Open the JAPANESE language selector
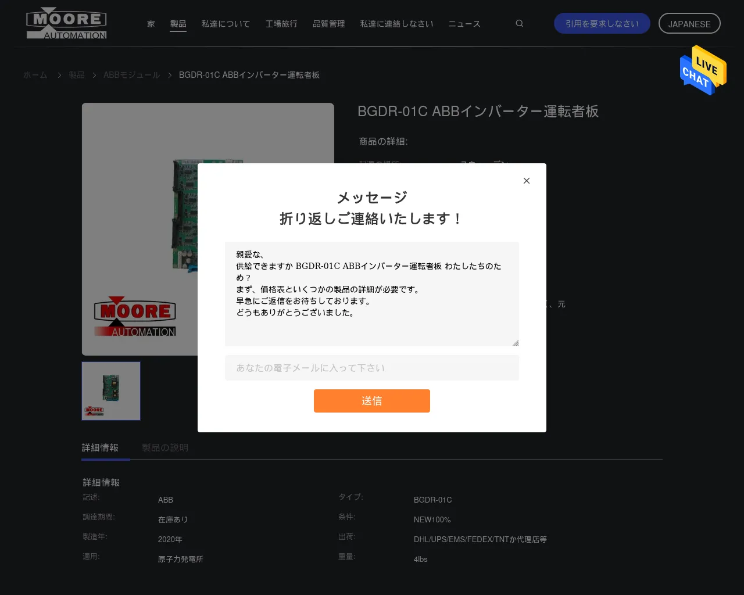Image resolution: width=744 pixels, height=595 pixels. (x=689, y=24)
